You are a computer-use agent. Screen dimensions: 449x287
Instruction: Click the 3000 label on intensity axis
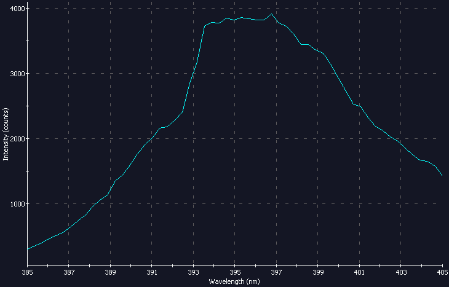tap(15, 74)
